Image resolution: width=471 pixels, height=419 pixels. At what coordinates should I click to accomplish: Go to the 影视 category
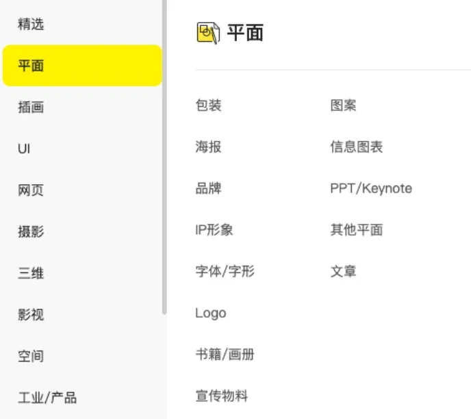[x=31, y=315]
